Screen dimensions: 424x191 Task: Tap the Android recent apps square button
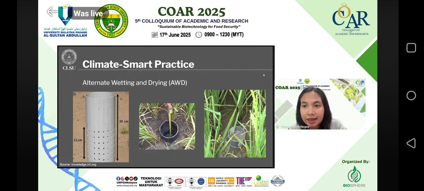pyautogui.click(x=411, y=48)
